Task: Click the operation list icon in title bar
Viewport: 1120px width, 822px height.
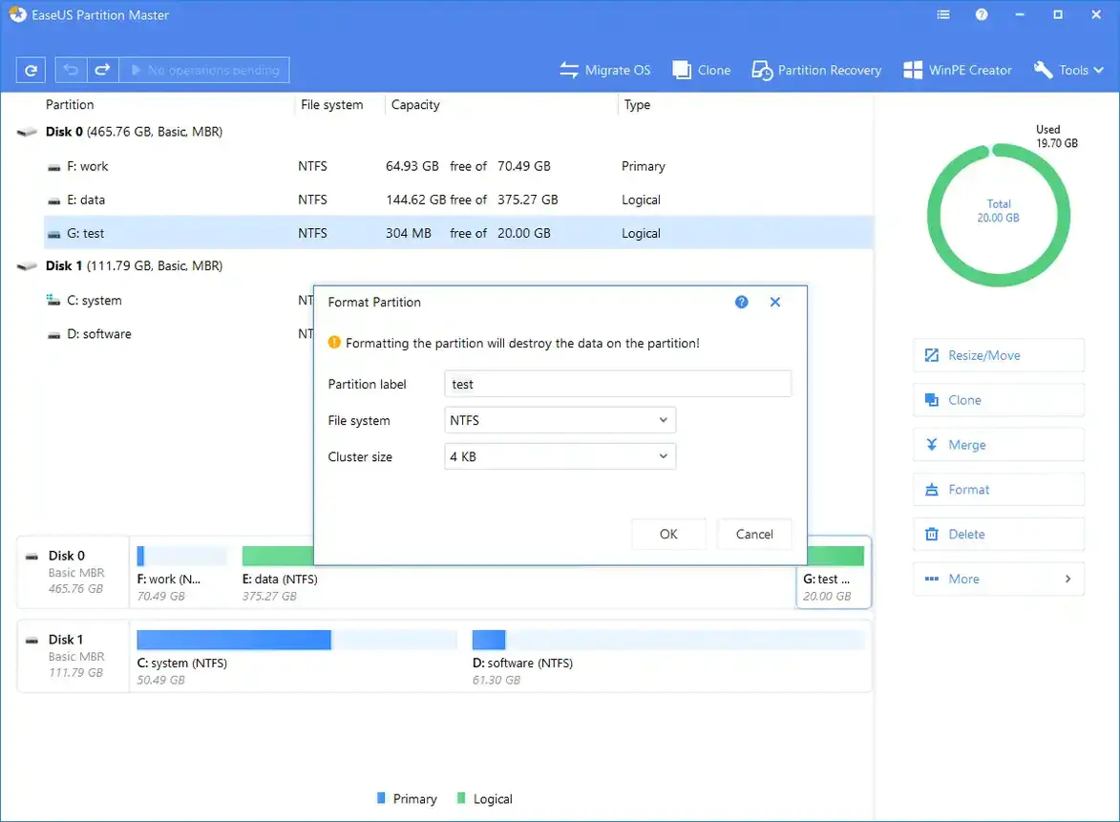Action: (x=943, y=14)
